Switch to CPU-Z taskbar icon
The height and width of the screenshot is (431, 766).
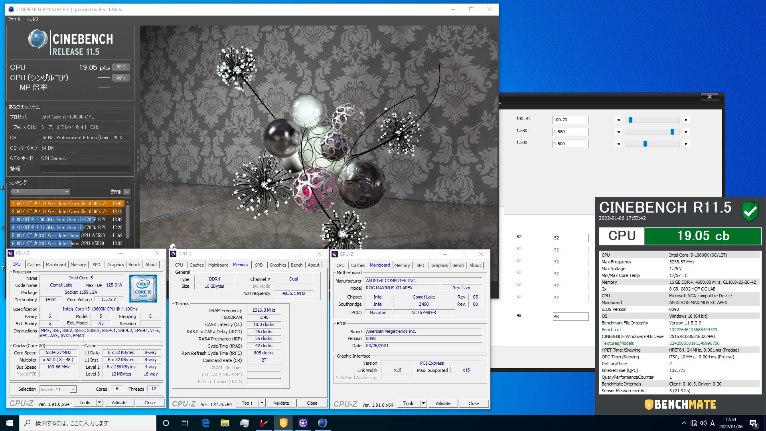pyautogui.click(x=303, y=423)
